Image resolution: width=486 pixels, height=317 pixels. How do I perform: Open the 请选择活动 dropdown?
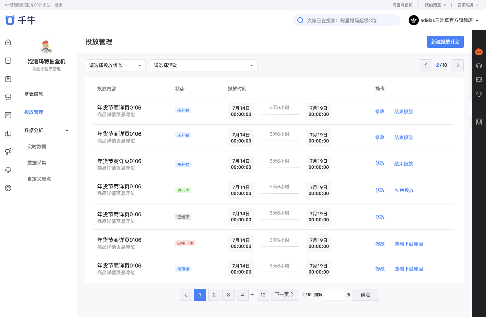tap(204, 65)
